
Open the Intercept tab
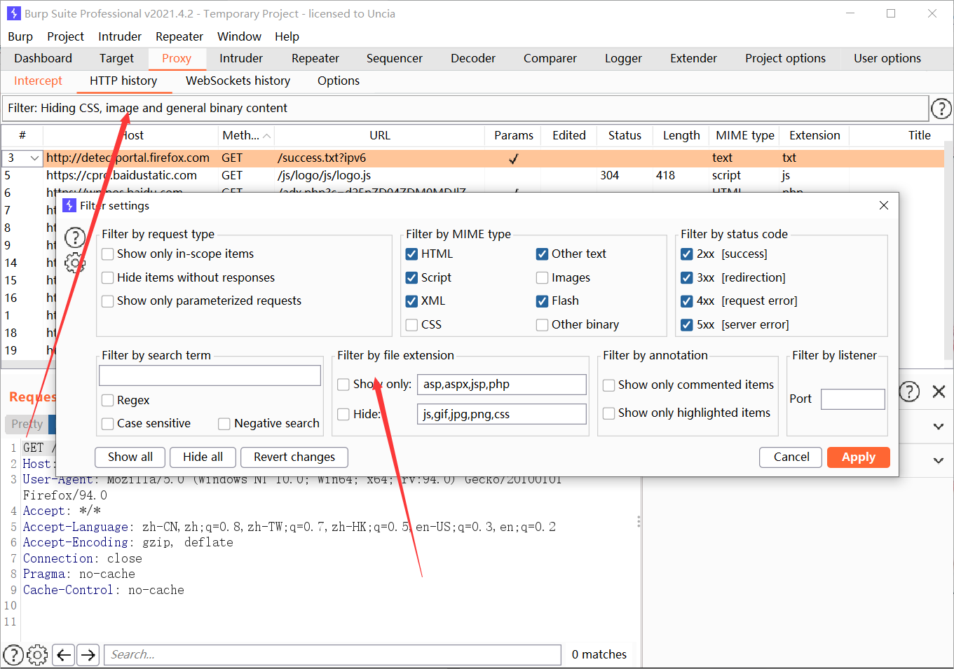37,81
